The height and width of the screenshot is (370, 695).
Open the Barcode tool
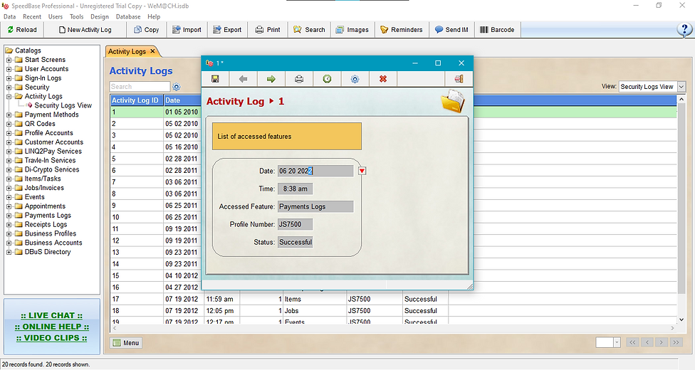497,30
